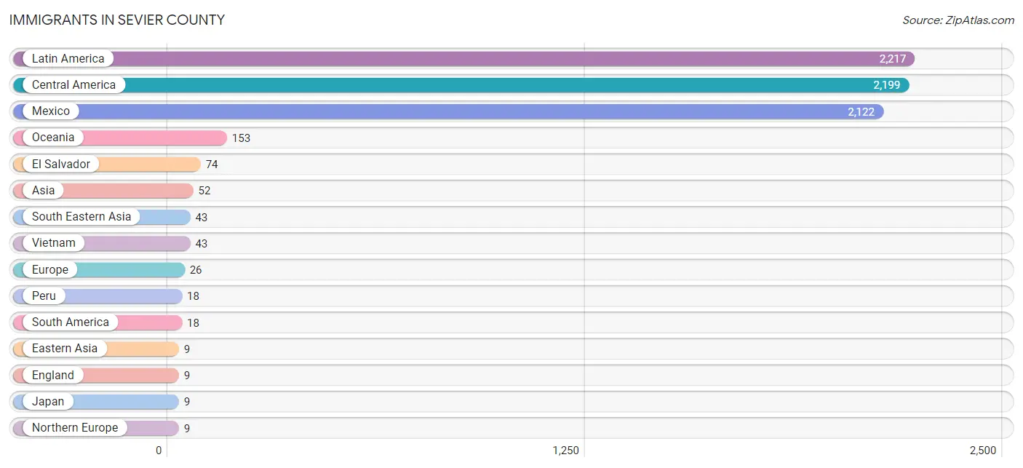Click the 1,250 axis tick label
Screen dimensions: 1023x468
pos(566,451)
